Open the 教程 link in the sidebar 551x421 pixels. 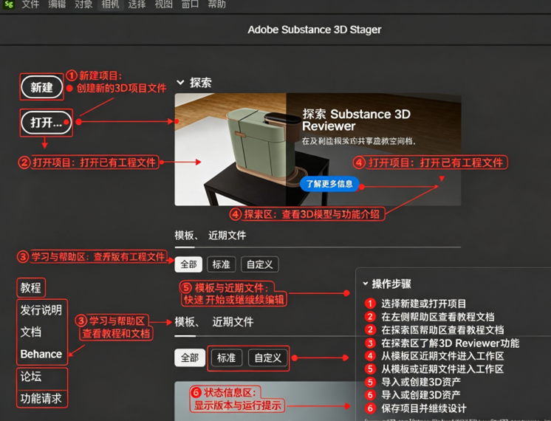pos(30,288)
